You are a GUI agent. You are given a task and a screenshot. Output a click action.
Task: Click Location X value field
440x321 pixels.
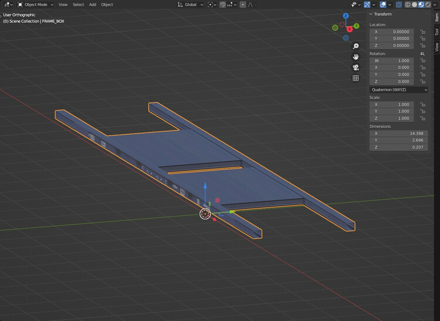[391, 32]
